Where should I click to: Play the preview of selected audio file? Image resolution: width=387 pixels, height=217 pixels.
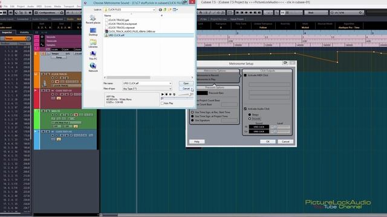click(163, 94)
